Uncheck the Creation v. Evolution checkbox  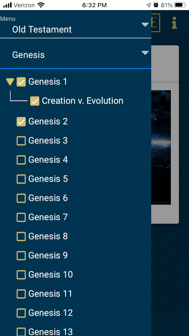pos(35,101)
